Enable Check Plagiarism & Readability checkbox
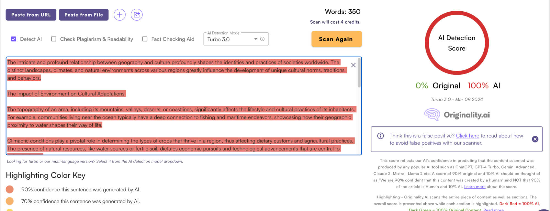550x211 pixels. (x=54, y=39)
